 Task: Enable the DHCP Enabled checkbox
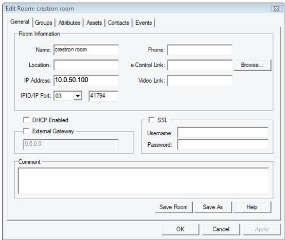(26, 120)
